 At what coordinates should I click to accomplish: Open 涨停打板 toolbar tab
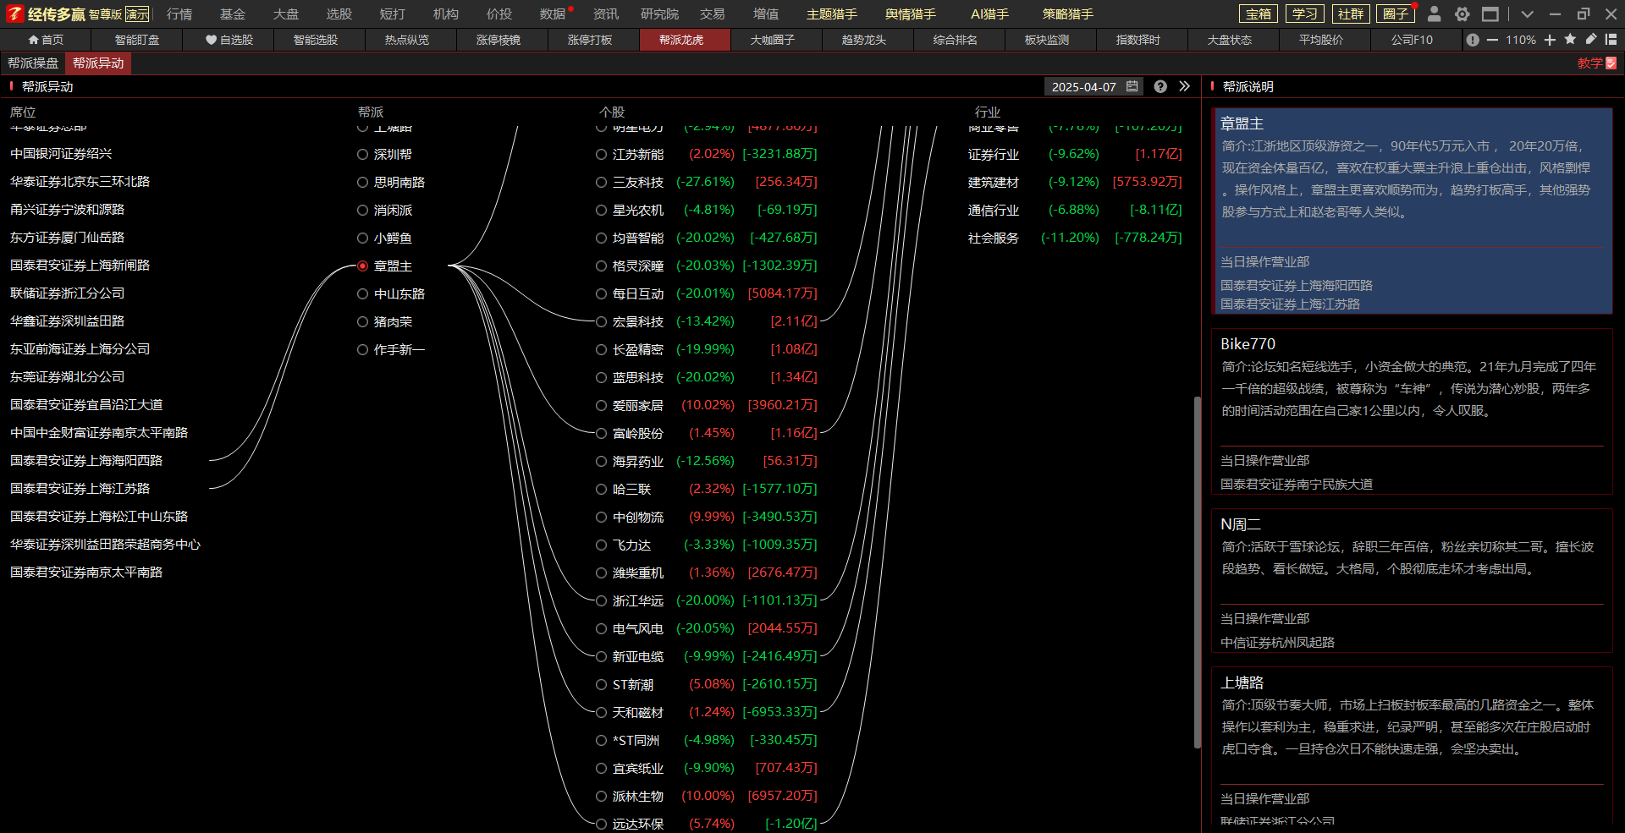[590, 40]
